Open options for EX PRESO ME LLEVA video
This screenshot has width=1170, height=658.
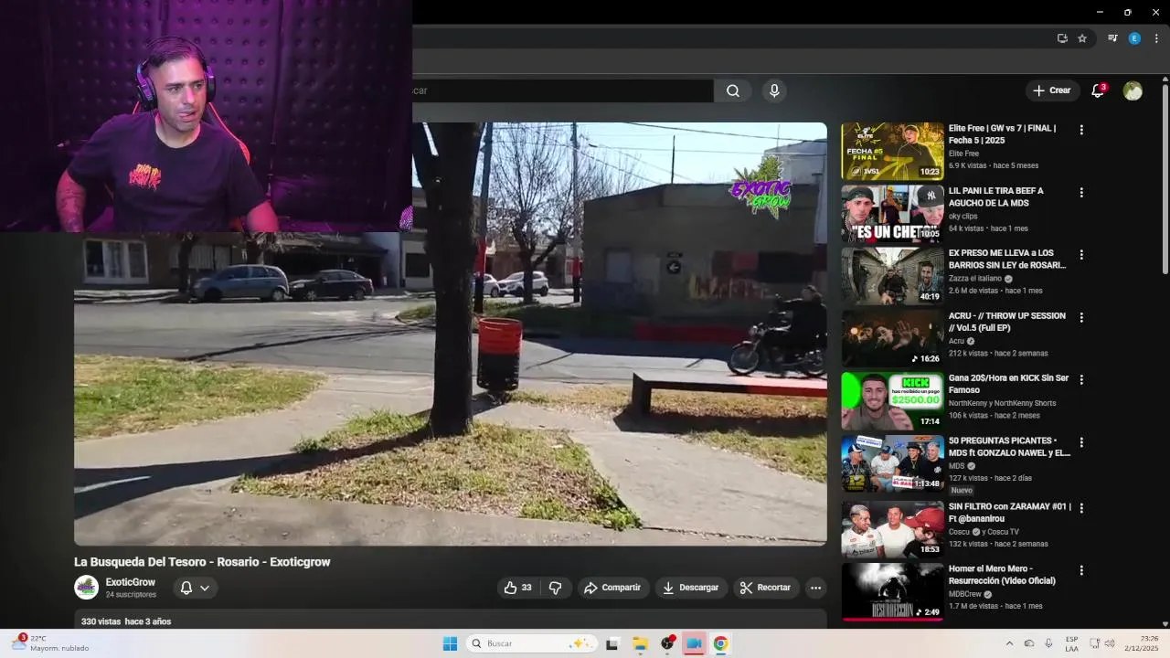(x=1081, y=255)
